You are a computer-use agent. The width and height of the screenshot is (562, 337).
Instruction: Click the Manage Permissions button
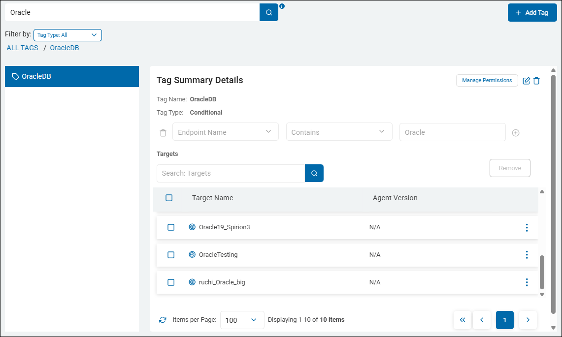[x=487, y=80]
